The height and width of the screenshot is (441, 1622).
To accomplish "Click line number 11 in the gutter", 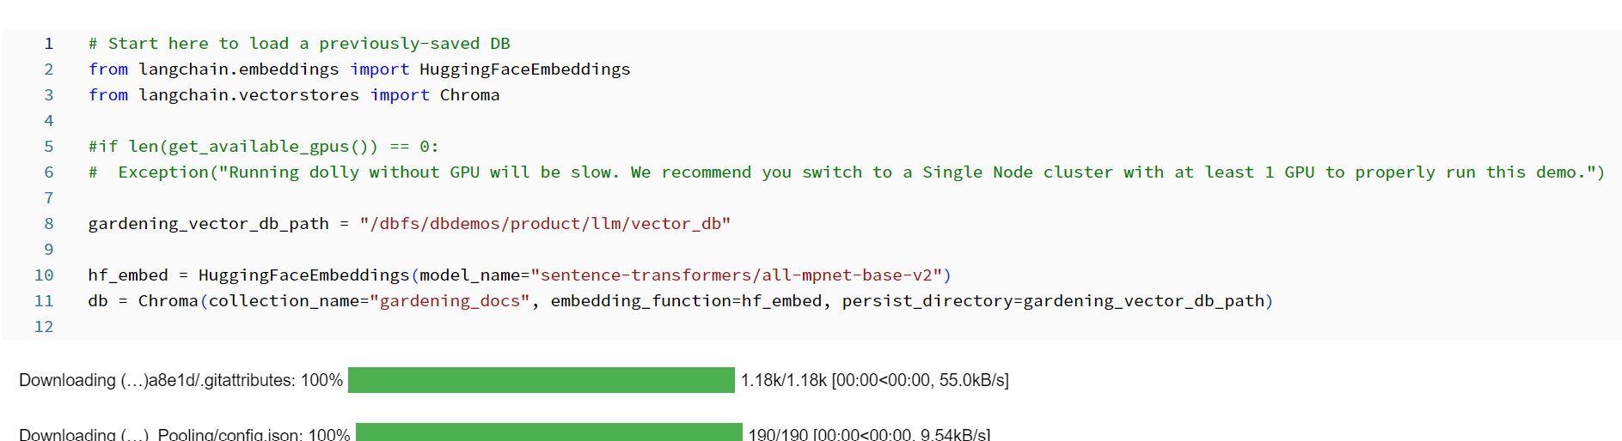I will 44,301.
